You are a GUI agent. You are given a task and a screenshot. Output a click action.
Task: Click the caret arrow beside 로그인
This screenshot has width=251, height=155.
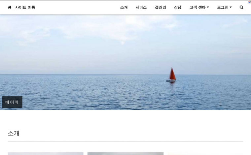click(231, 7)
